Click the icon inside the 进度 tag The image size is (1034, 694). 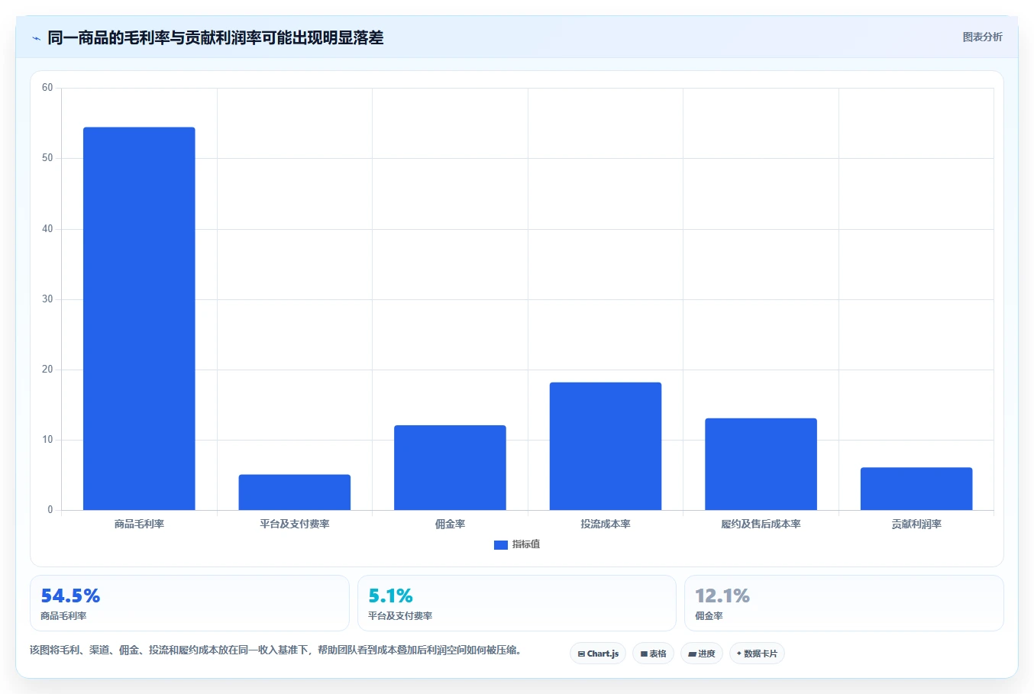point(692,654)
